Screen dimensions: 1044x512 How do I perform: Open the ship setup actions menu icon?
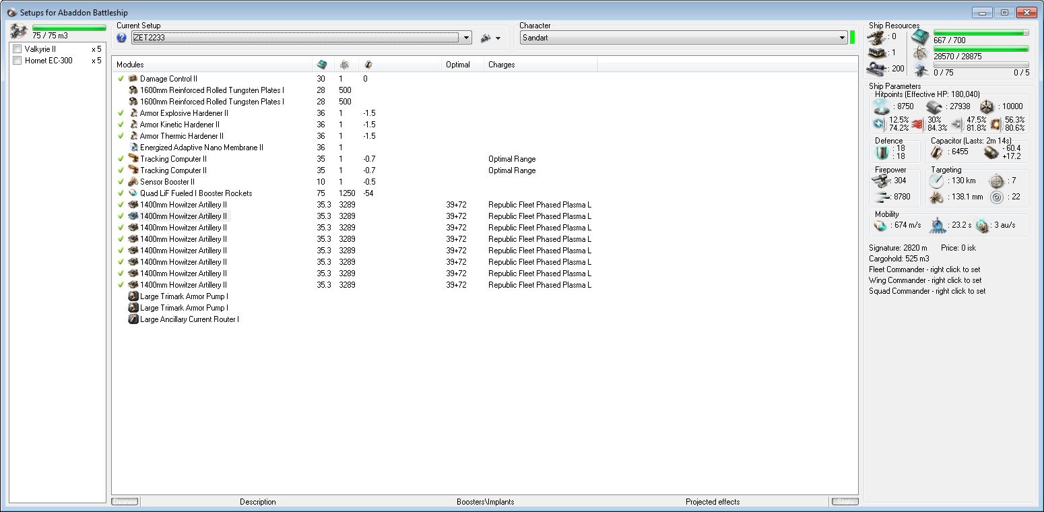pos(490,38)
